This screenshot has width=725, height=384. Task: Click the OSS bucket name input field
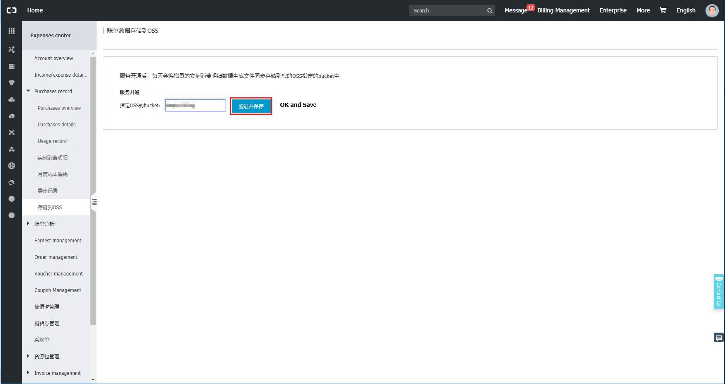195,106
